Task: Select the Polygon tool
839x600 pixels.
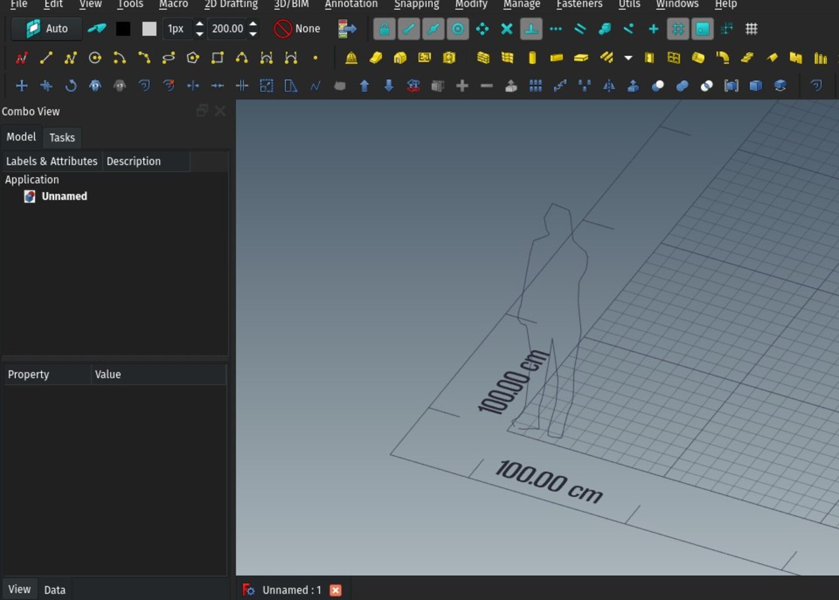Action: click(x=193, y=58)
